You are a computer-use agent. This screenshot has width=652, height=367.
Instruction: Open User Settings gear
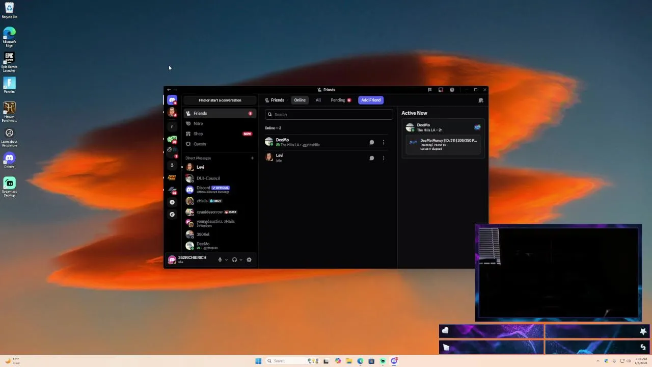pyautogui.click(x=249, y=260)
